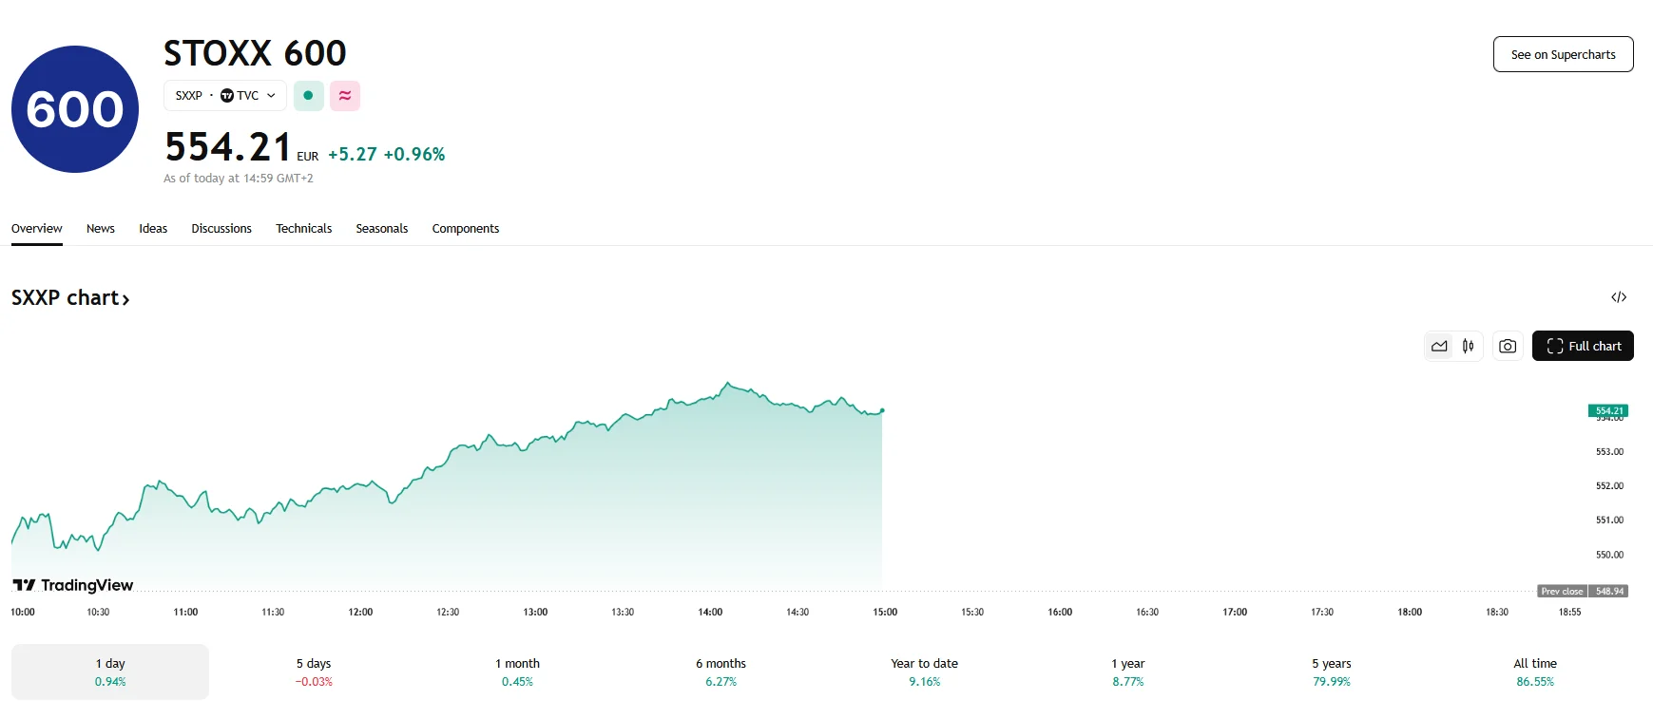The width and height of the screenshot is (1653, 719).
Task: Click the TradingView logo on the chart
Action: click(73, 585)
